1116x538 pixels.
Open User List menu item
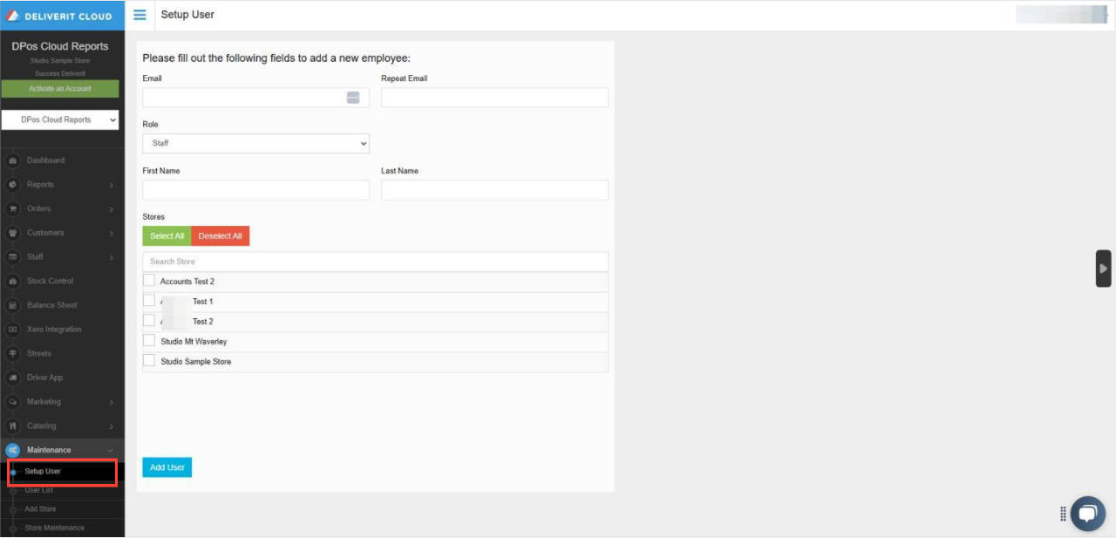pyautogui.click(x=39, y=491)
